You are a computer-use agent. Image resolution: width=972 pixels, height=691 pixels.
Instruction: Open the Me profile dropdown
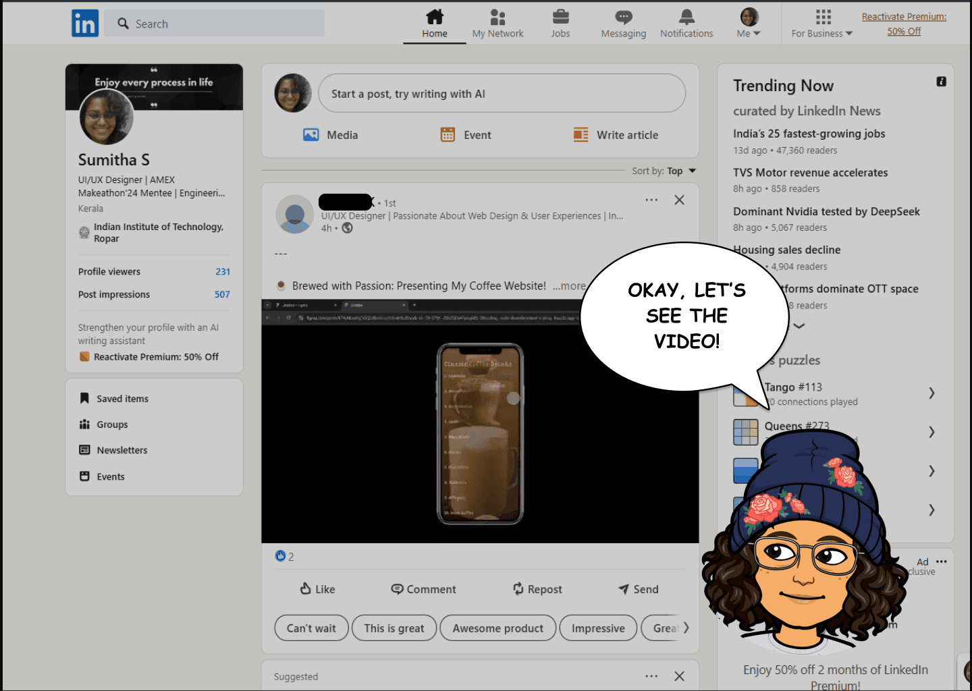point(749,24)
